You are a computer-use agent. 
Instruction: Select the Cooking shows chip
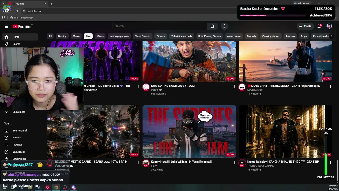click(271, 36)
